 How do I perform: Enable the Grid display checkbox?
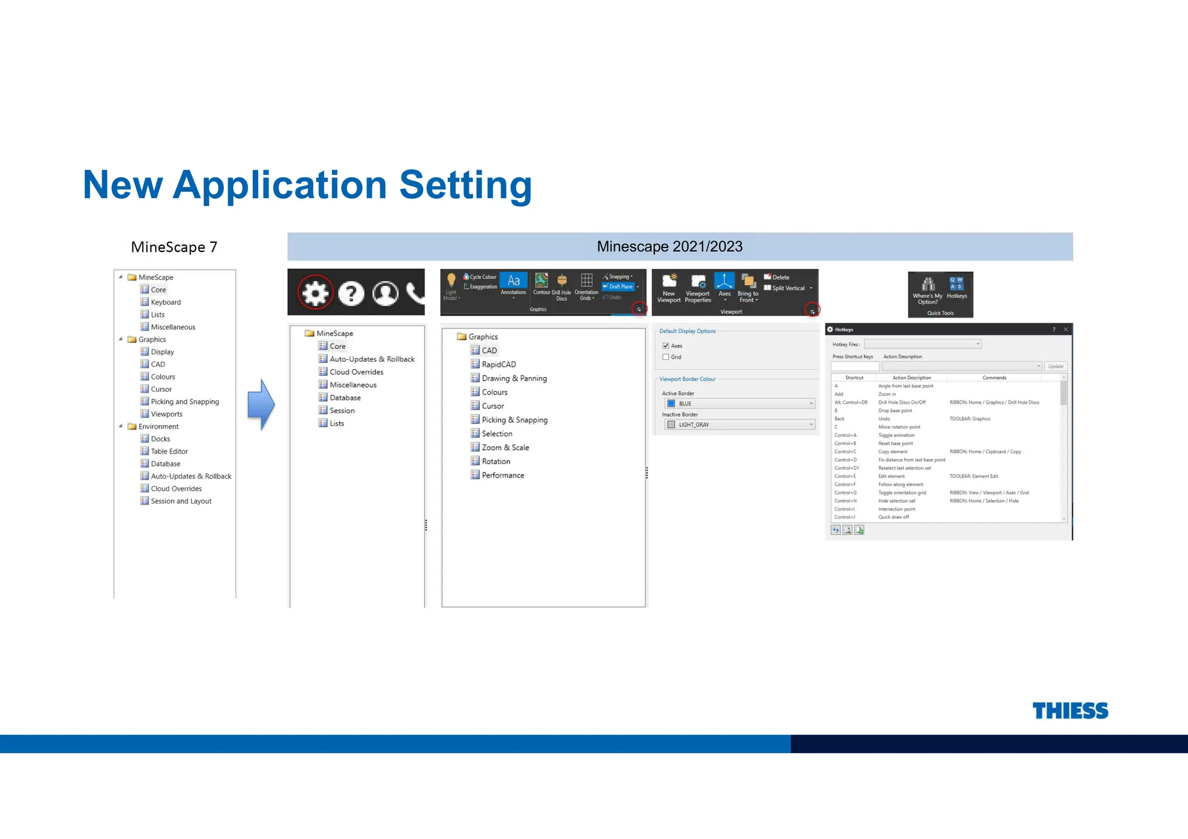click(666, 357)
